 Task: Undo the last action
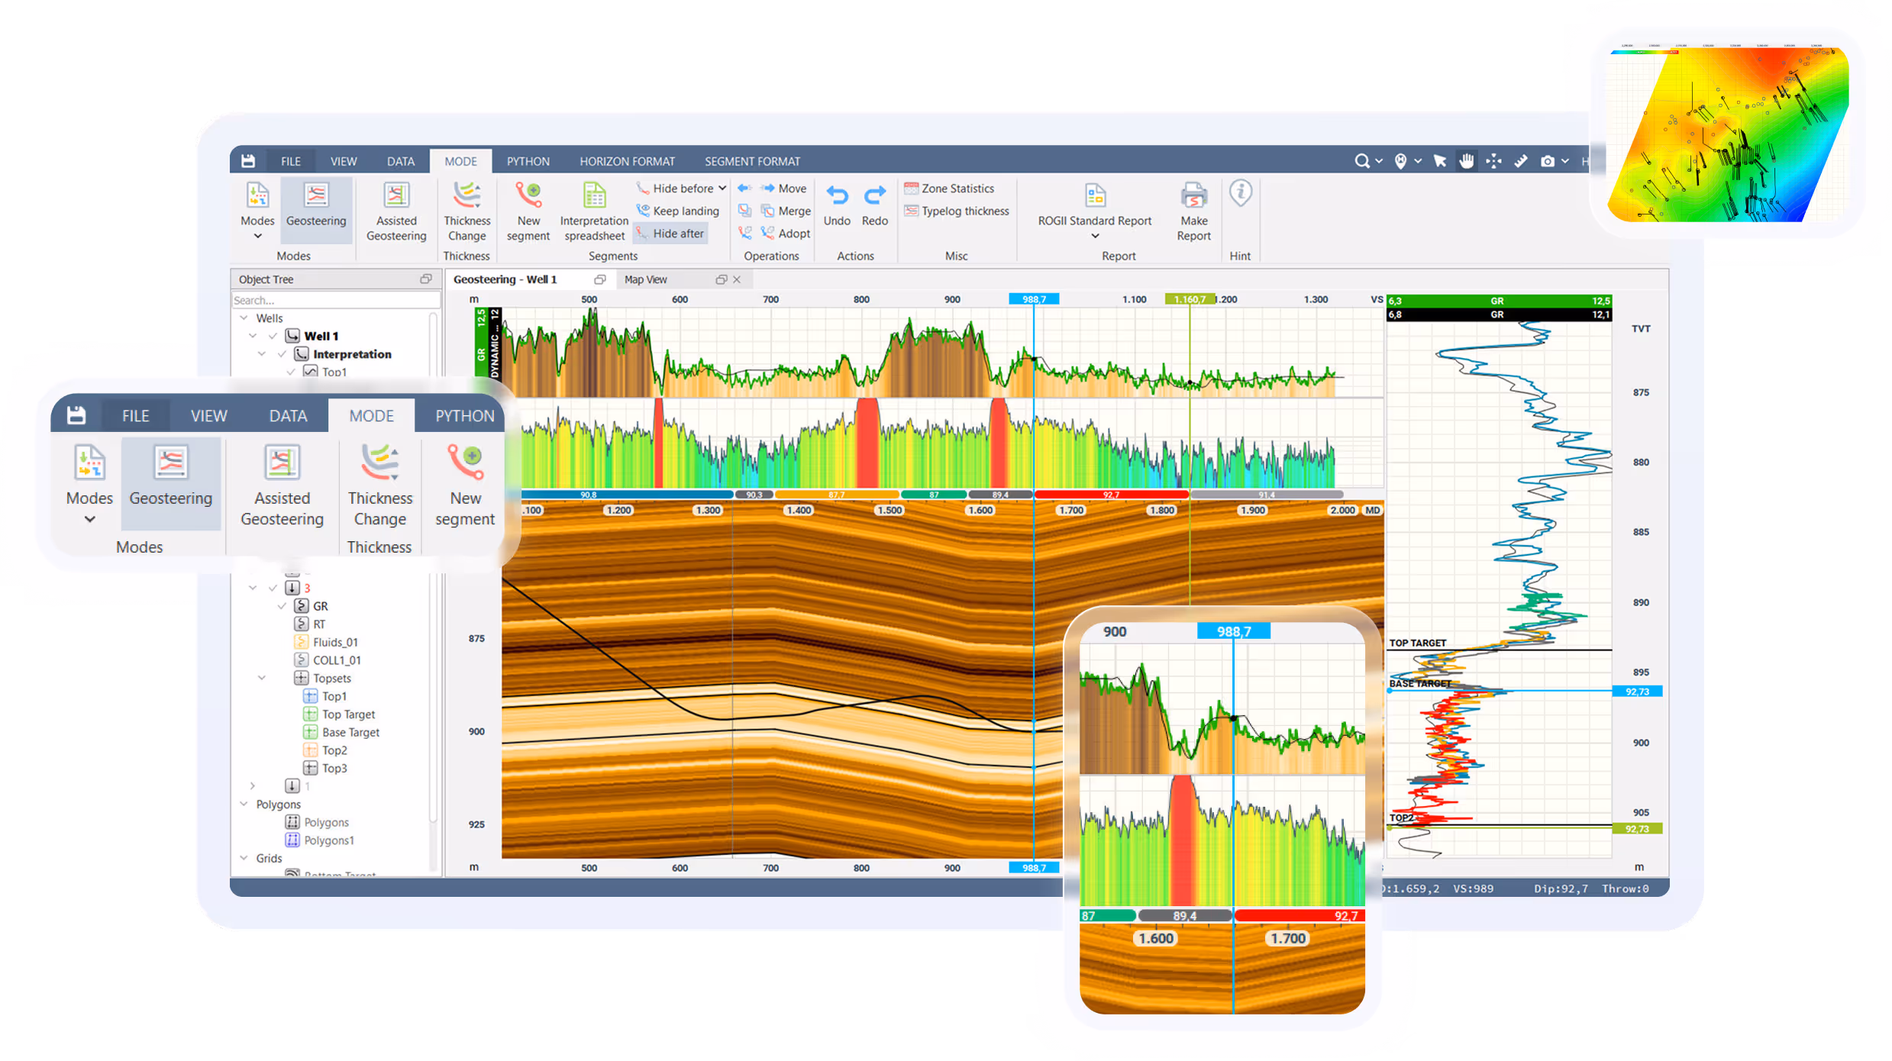tap(837, 206)
